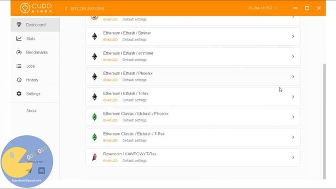Screen dimensions: 336x189
Task: Select the Ethereum Classic / Etchash / T-Rex title
Action: coord(134,134)
